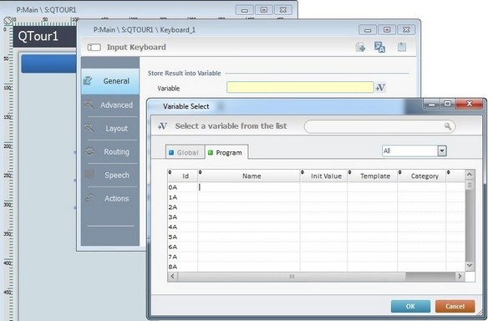Select row 7A in variable list
Screen dimensions: 488x321
(316, 257)
